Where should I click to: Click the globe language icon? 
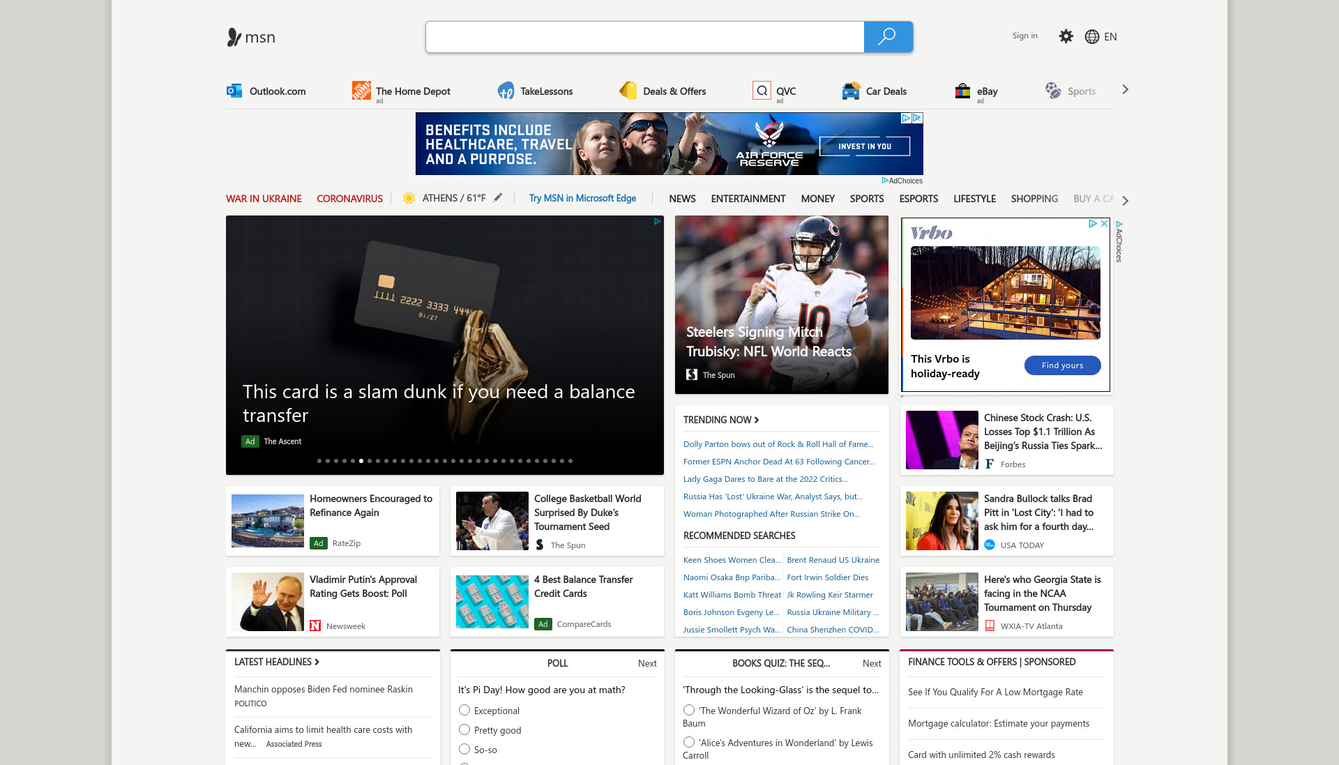coord(1092,36)
